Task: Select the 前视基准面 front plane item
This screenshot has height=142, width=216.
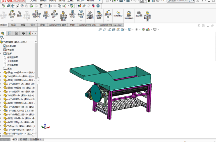Action: (12, 57)
